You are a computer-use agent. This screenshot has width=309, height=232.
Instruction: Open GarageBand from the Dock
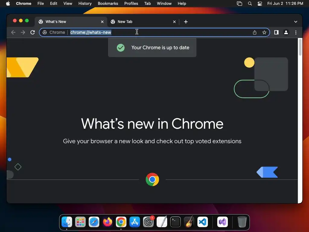[189, 222]
